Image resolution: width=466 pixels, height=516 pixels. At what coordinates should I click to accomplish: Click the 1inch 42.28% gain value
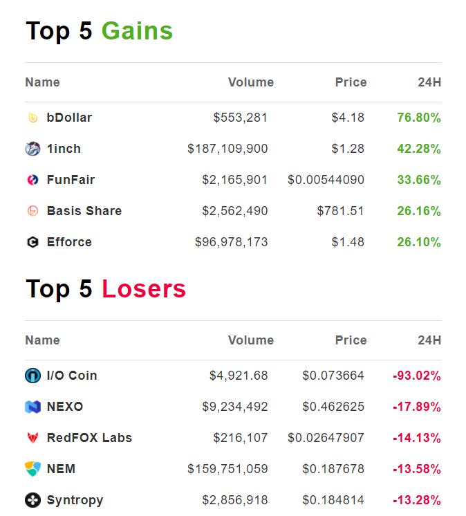419,149
